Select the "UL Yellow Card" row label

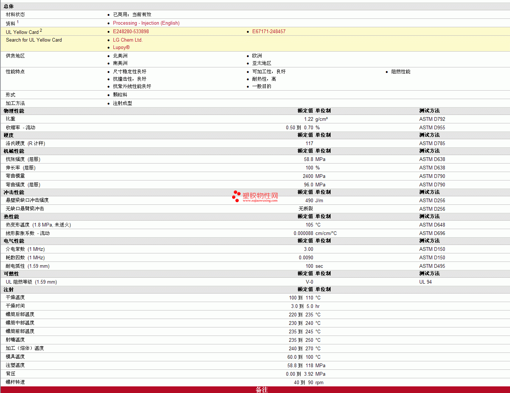(x=22, y=32)
